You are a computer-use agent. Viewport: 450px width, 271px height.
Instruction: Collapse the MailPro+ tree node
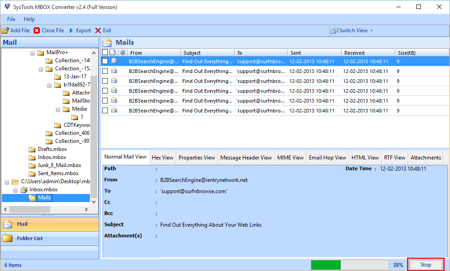[x=32, y=52]
